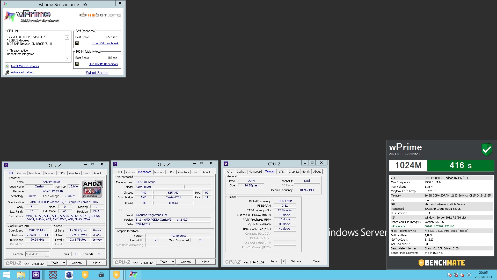Select CPU tab in the CPU-Z Mainboard window

119,172
